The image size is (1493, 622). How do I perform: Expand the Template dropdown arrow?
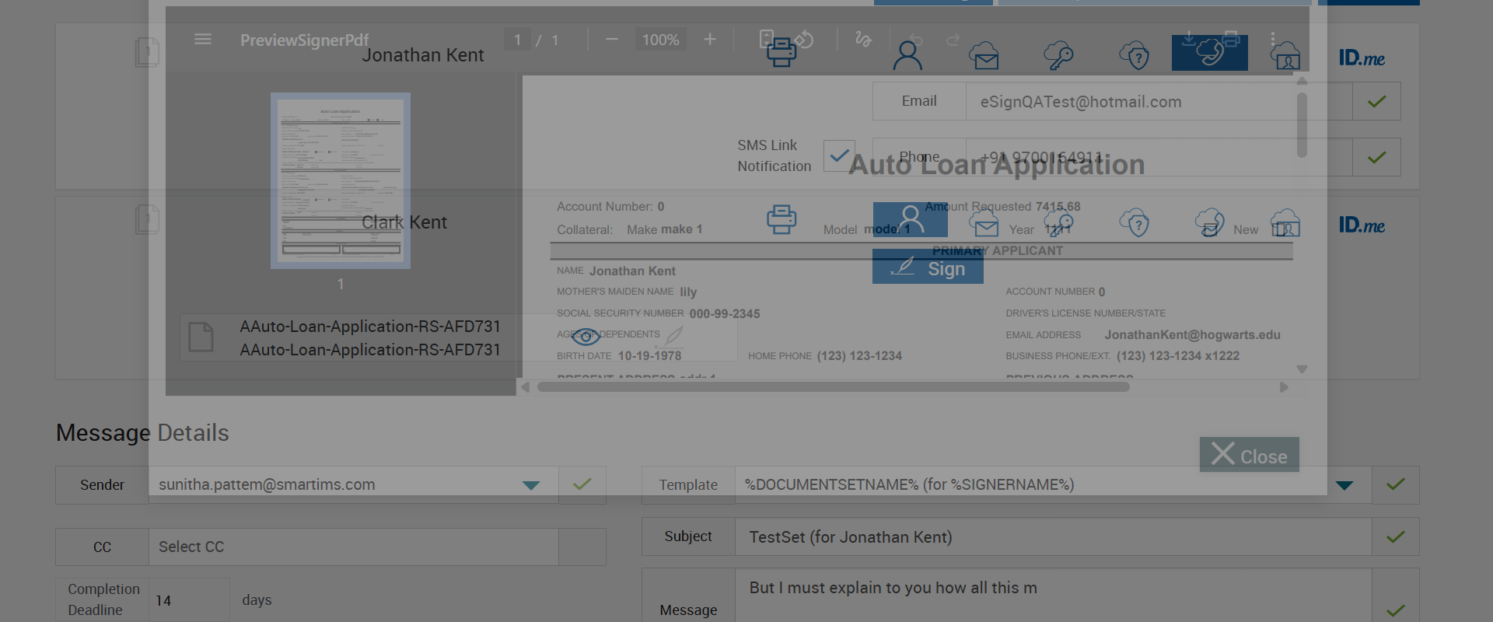1344,485
